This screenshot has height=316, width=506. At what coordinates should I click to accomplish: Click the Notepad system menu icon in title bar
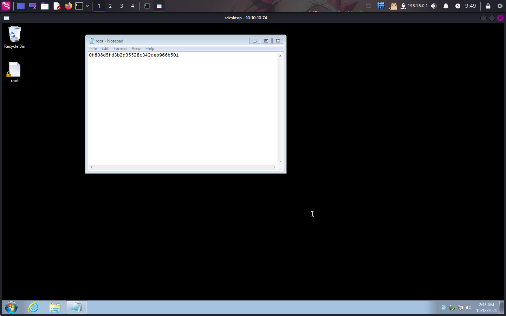click(92, 41)
